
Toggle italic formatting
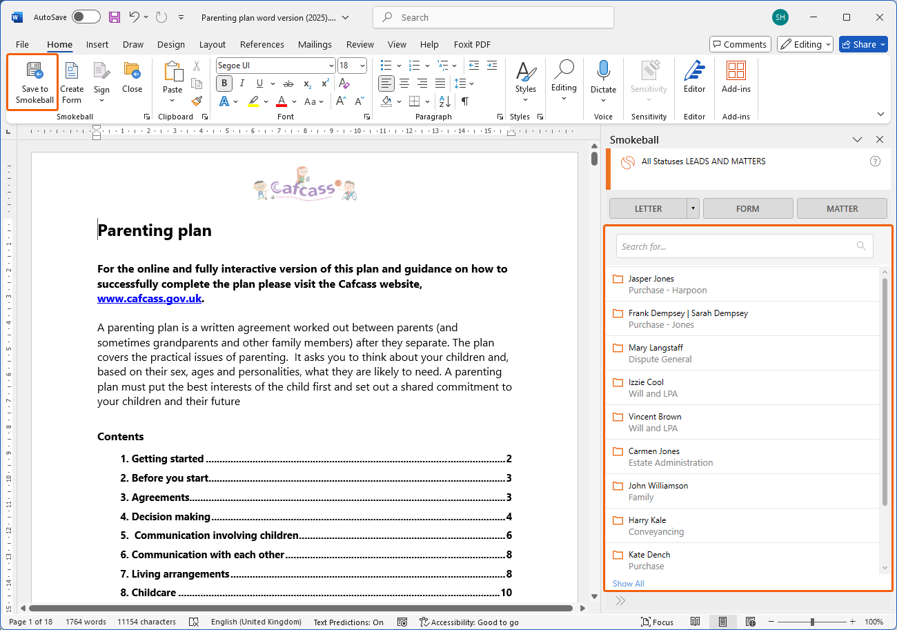[242, 83]
